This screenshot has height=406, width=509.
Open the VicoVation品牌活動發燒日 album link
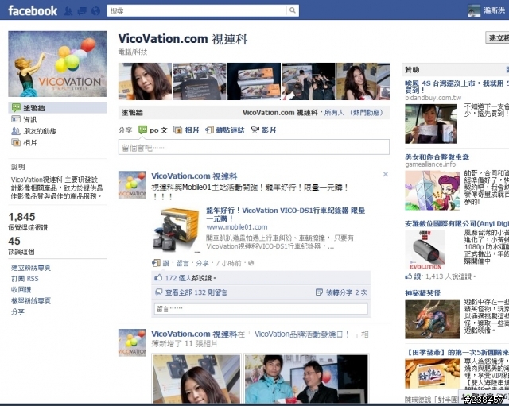(x=301, y=334)
